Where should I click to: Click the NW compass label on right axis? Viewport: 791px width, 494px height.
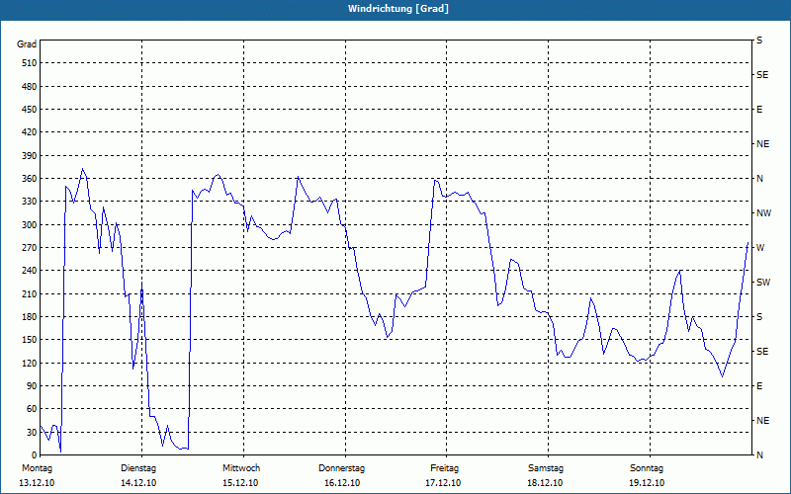[763, 213]
